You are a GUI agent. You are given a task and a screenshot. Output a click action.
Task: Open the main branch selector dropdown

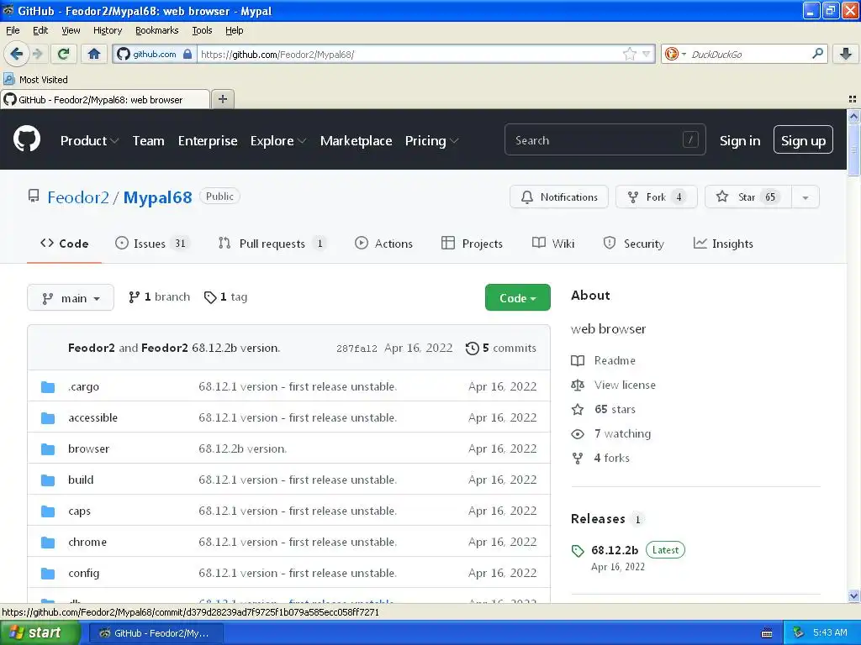pos(71,297)
